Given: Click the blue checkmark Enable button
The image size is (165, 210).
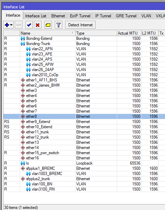Looking at the screenshot, I should point(29,25).
